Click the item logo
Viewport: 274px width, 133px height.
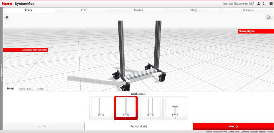click(7, 4)
